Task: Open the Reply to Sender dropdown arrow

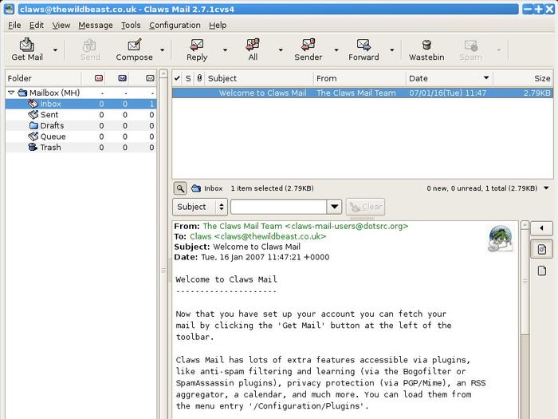Action: pos(336,49)
